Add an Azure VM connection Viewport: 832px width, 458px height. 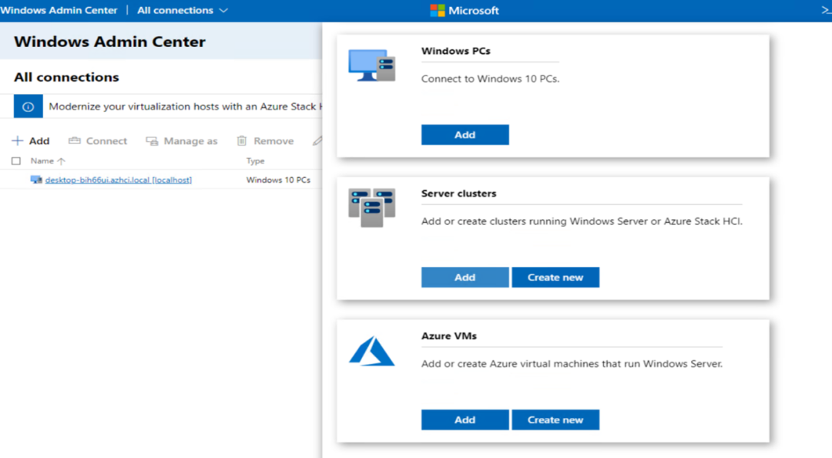click(x=465, y=419)
